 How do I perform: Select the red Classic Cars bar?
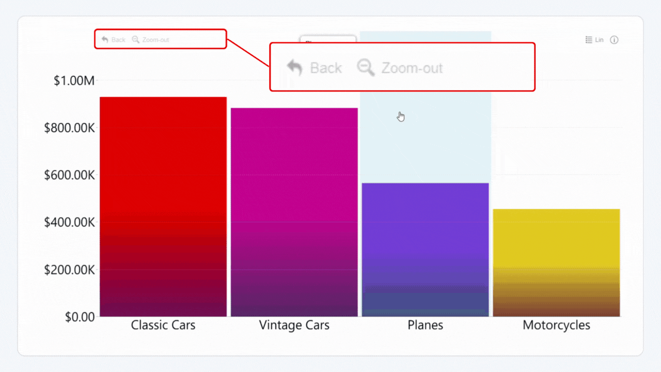(163, 207)
